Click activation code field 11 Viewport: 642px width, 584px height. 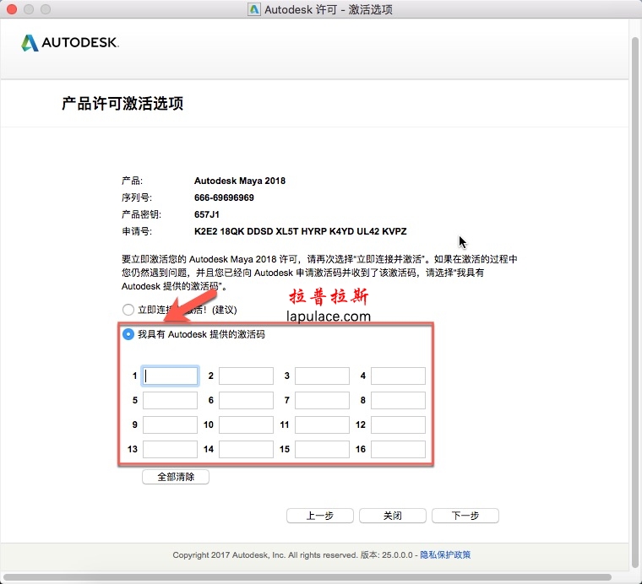[322, 424]
